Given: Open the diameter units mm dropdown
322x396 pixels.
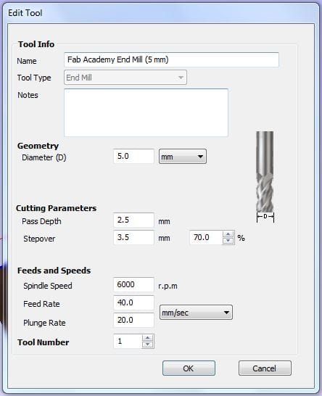Looking at the screenshot, I should tap(183, 157).
